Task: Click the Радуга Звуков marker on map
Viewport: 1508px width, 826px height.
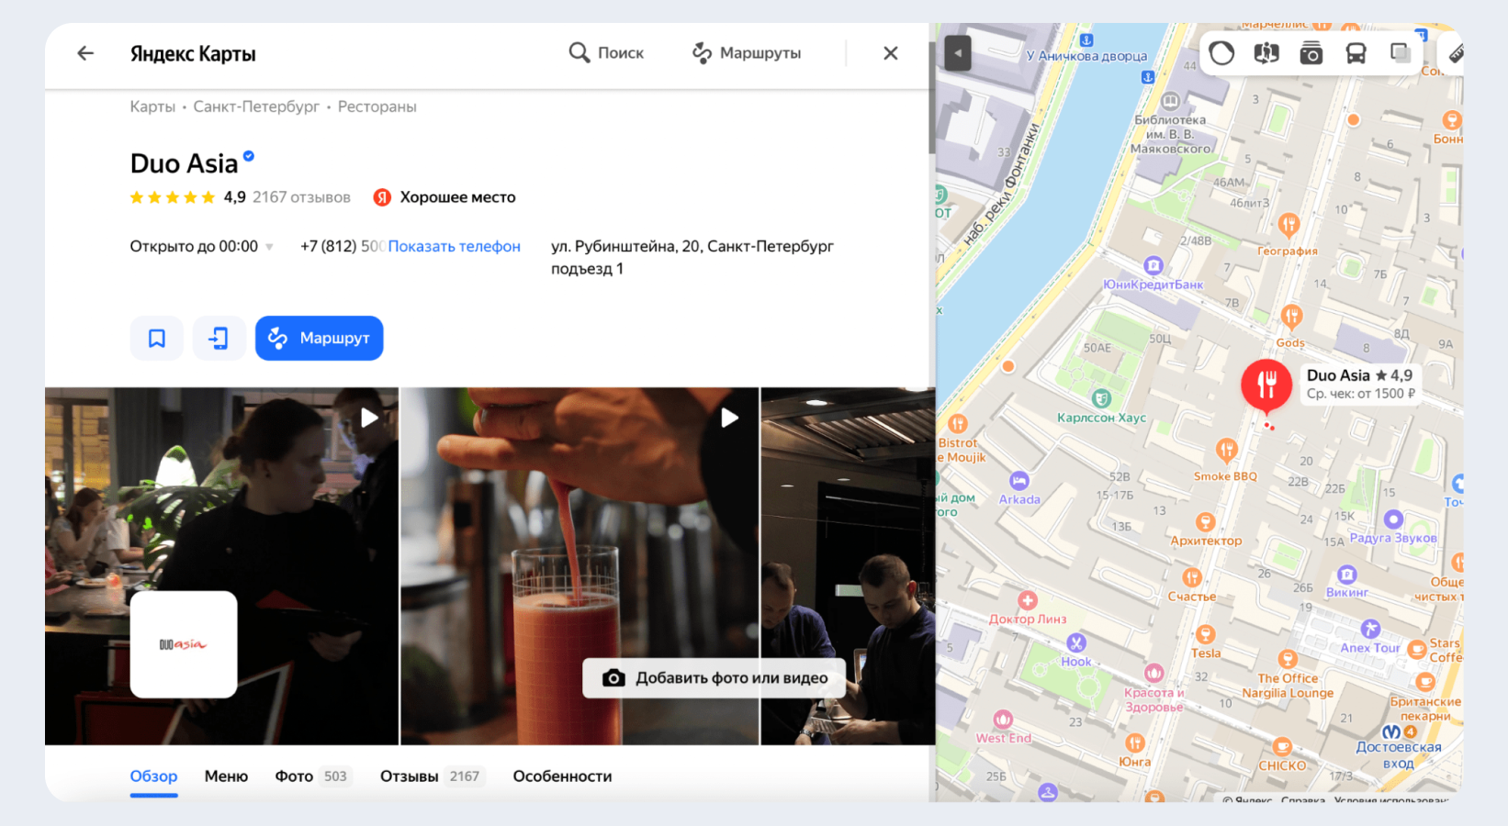Action: (1393, 519)
